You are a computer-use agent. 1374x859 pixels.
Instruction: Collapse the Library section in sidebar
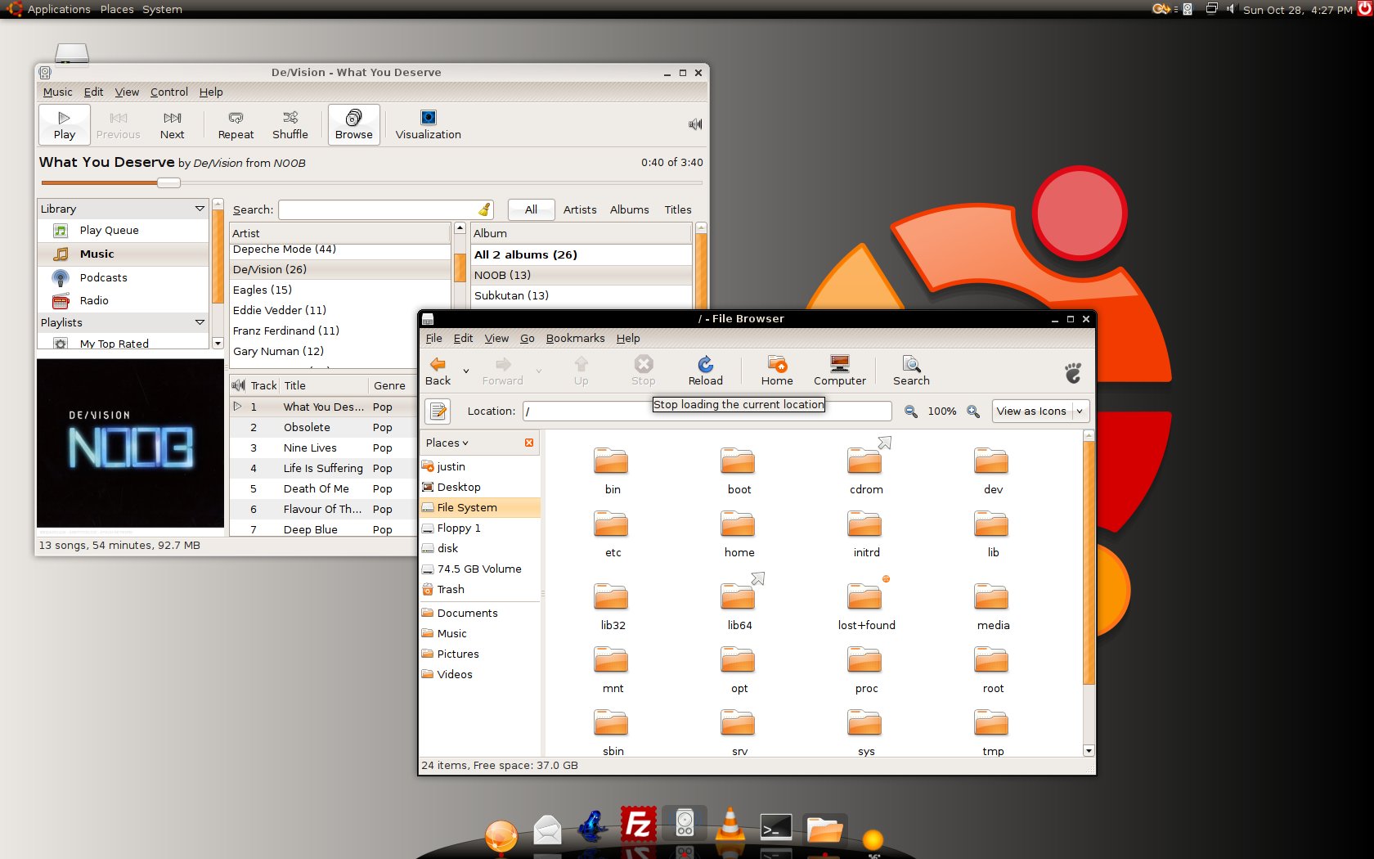pos(200,209)
